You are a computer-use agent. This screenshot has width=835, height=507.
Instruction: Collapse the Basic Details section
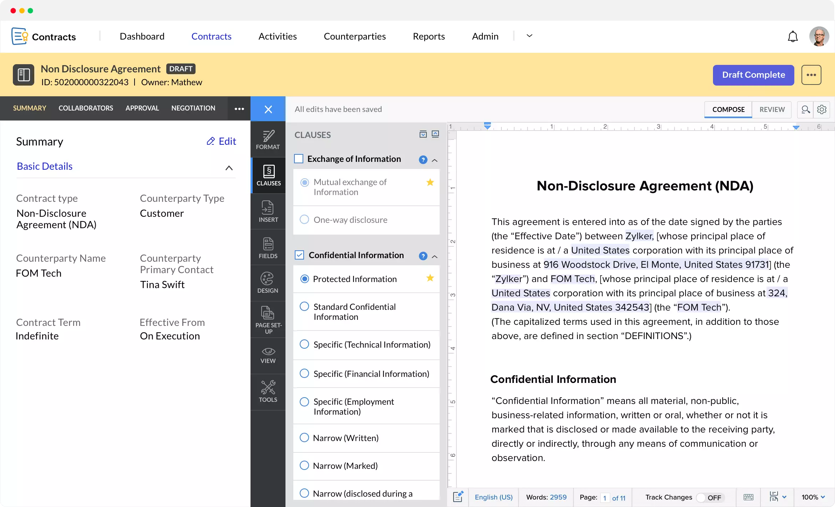tap(229, 168)
